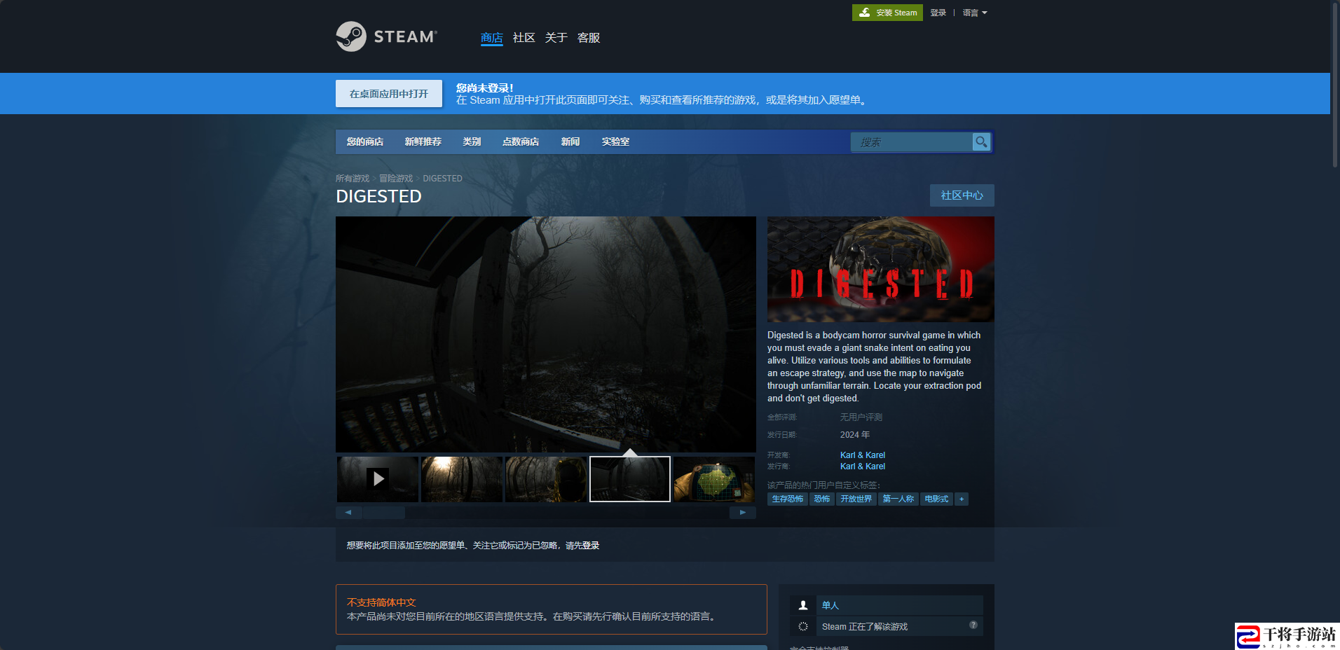This screenshot has height=650, width=1340.
Task: Click the 恐怖 horror tag
Action: [822, 499]
